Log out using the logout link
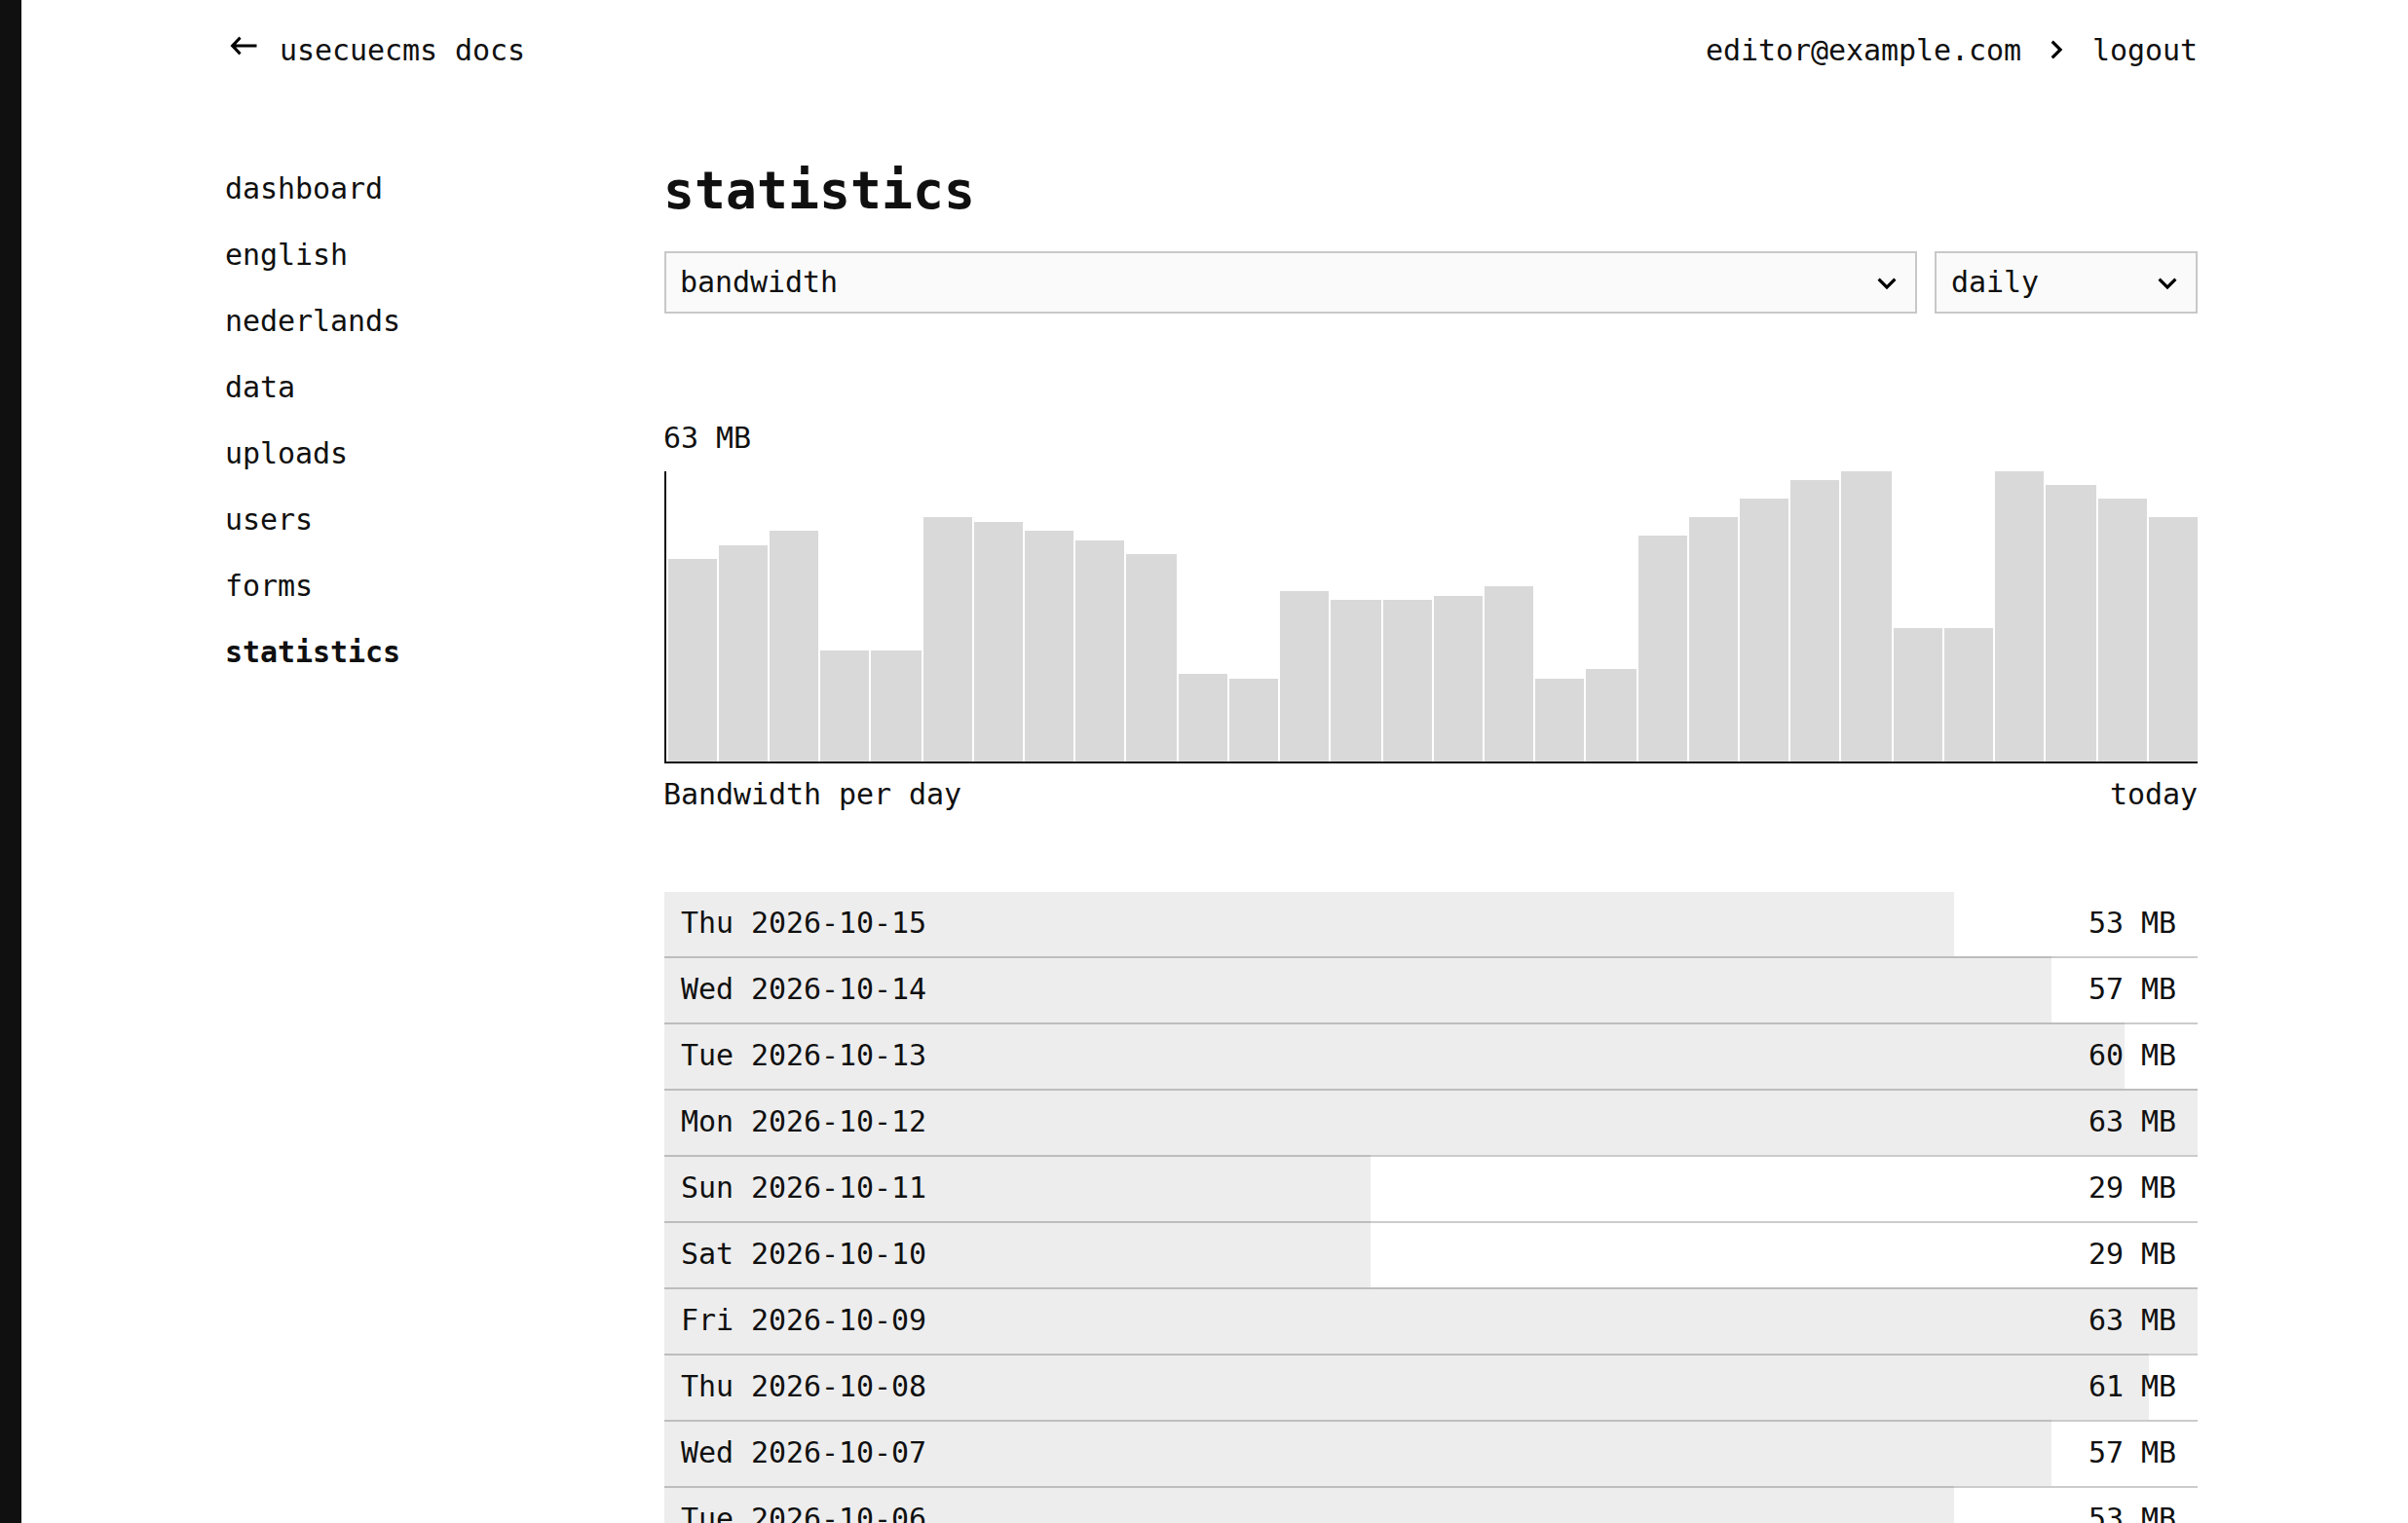This screenshot has width=2408, height=1523. [2144, 50]
